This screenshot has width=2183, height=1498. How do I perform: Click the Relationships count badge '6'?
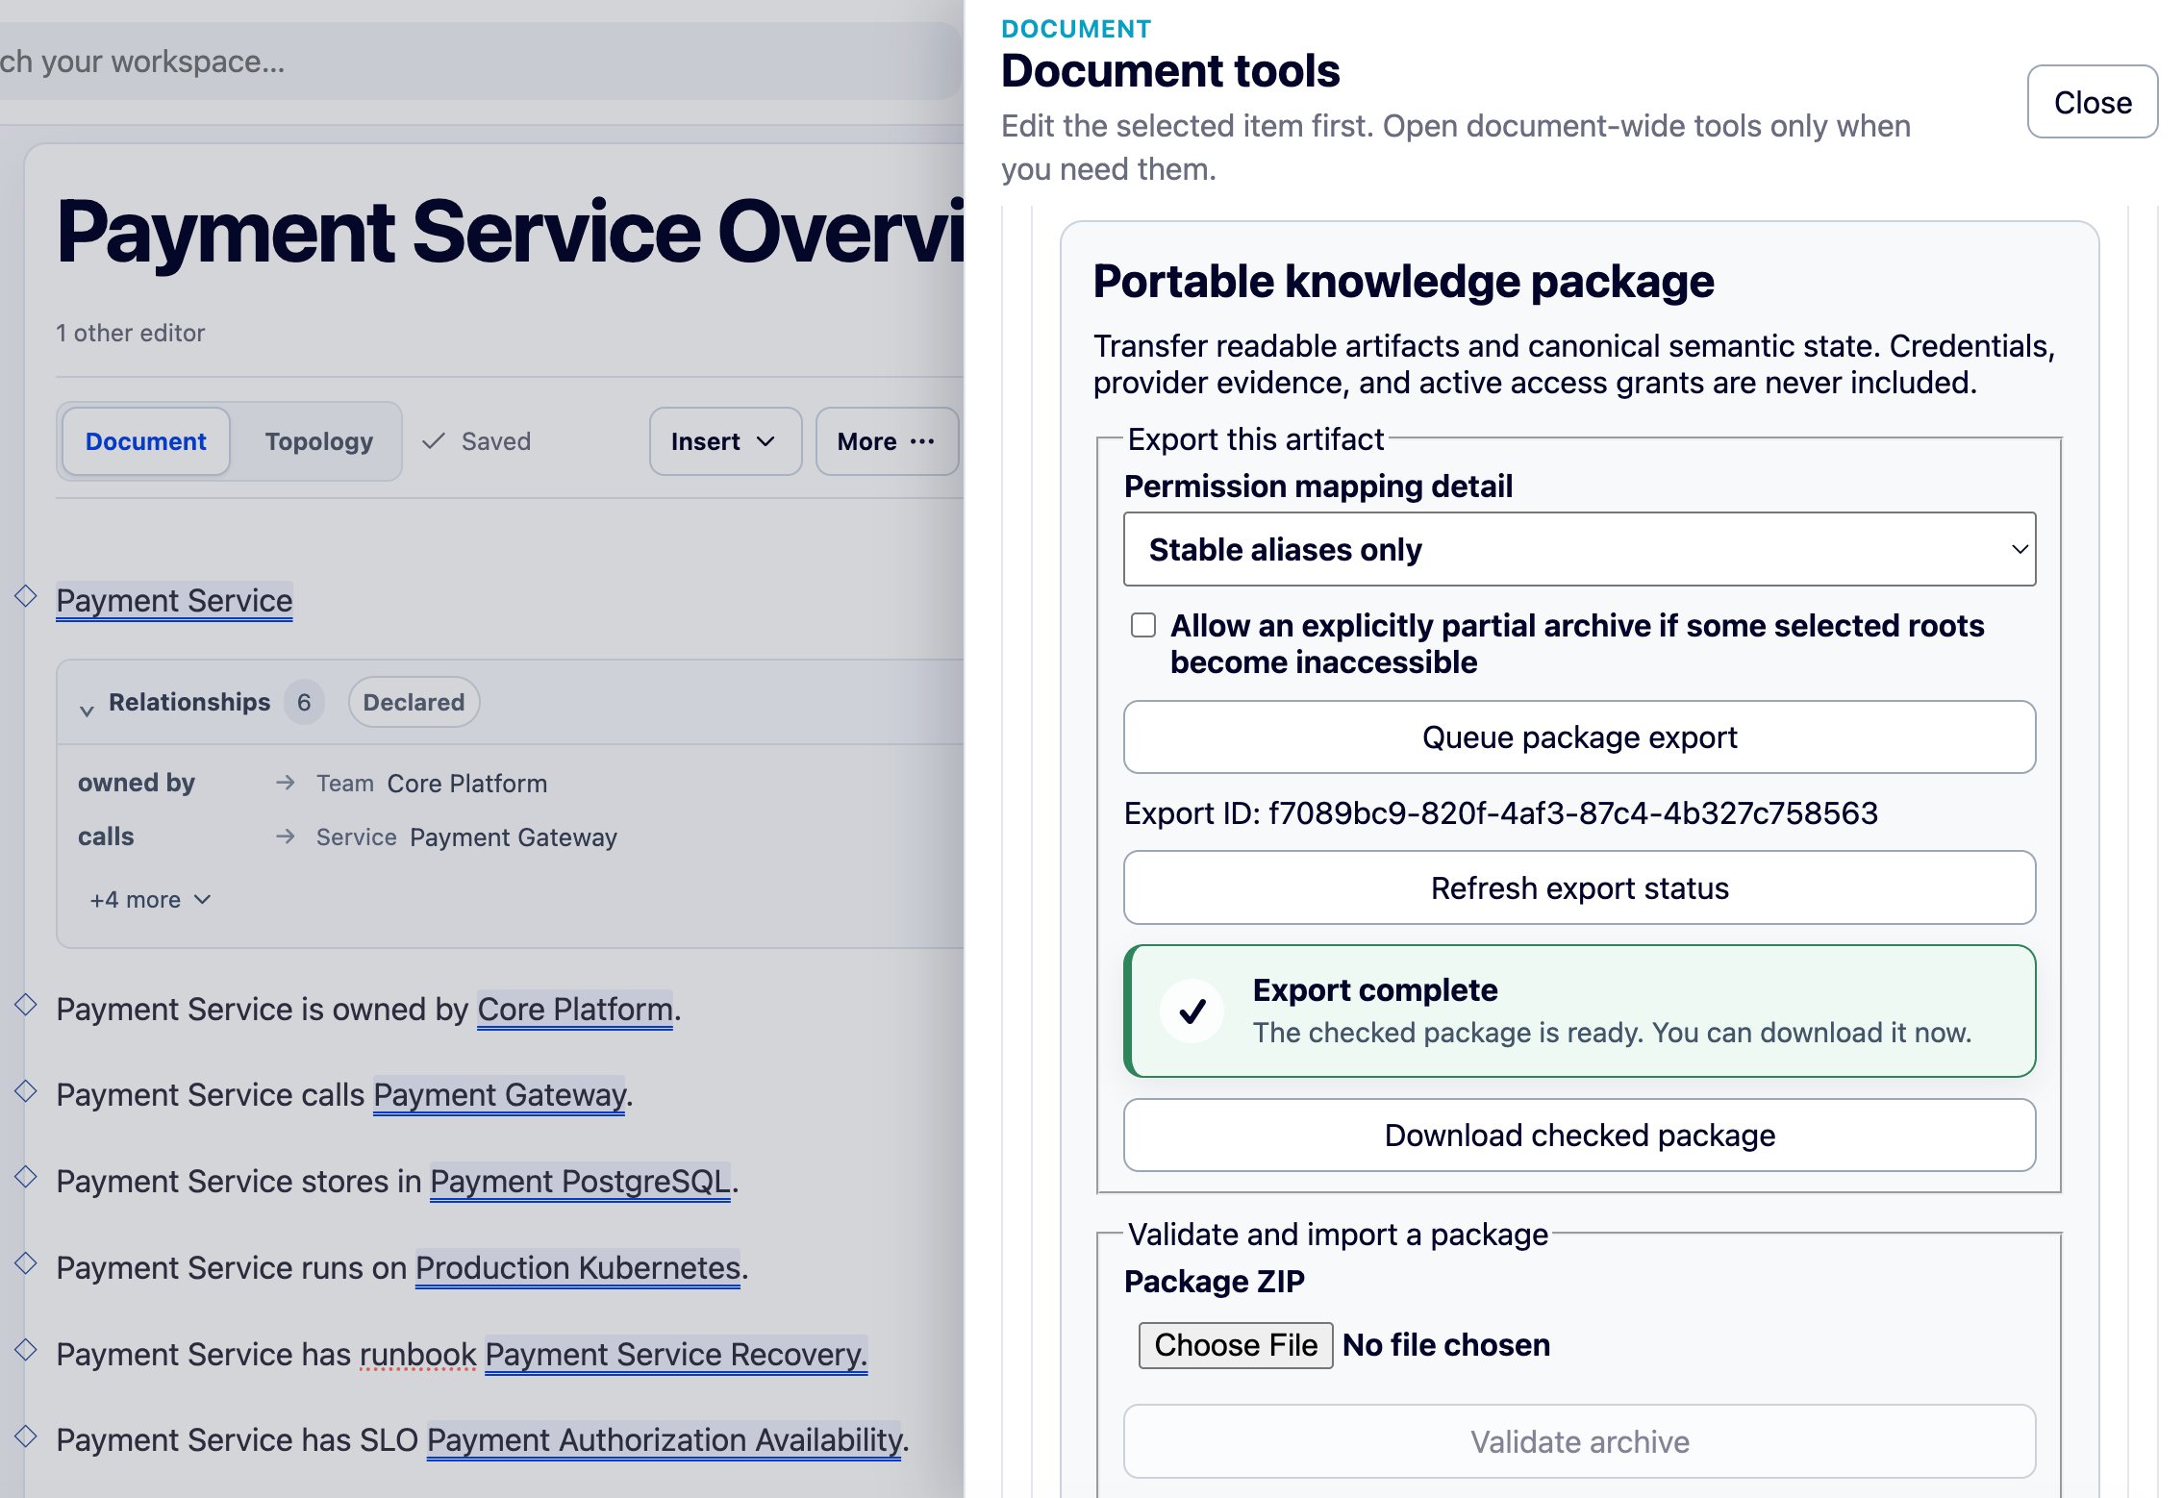click(x=304, y=702)
